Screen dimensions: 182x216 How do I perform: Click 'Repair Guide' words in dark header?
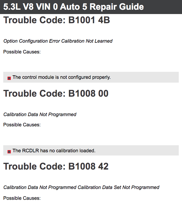click(x=117, y=6)
